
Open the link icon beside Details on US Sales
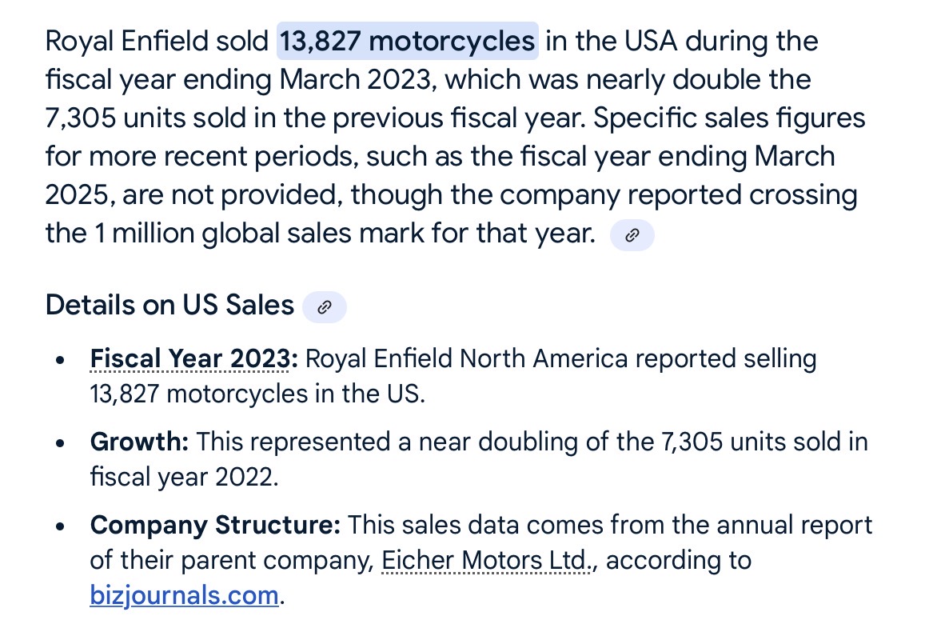coord(325,307)
